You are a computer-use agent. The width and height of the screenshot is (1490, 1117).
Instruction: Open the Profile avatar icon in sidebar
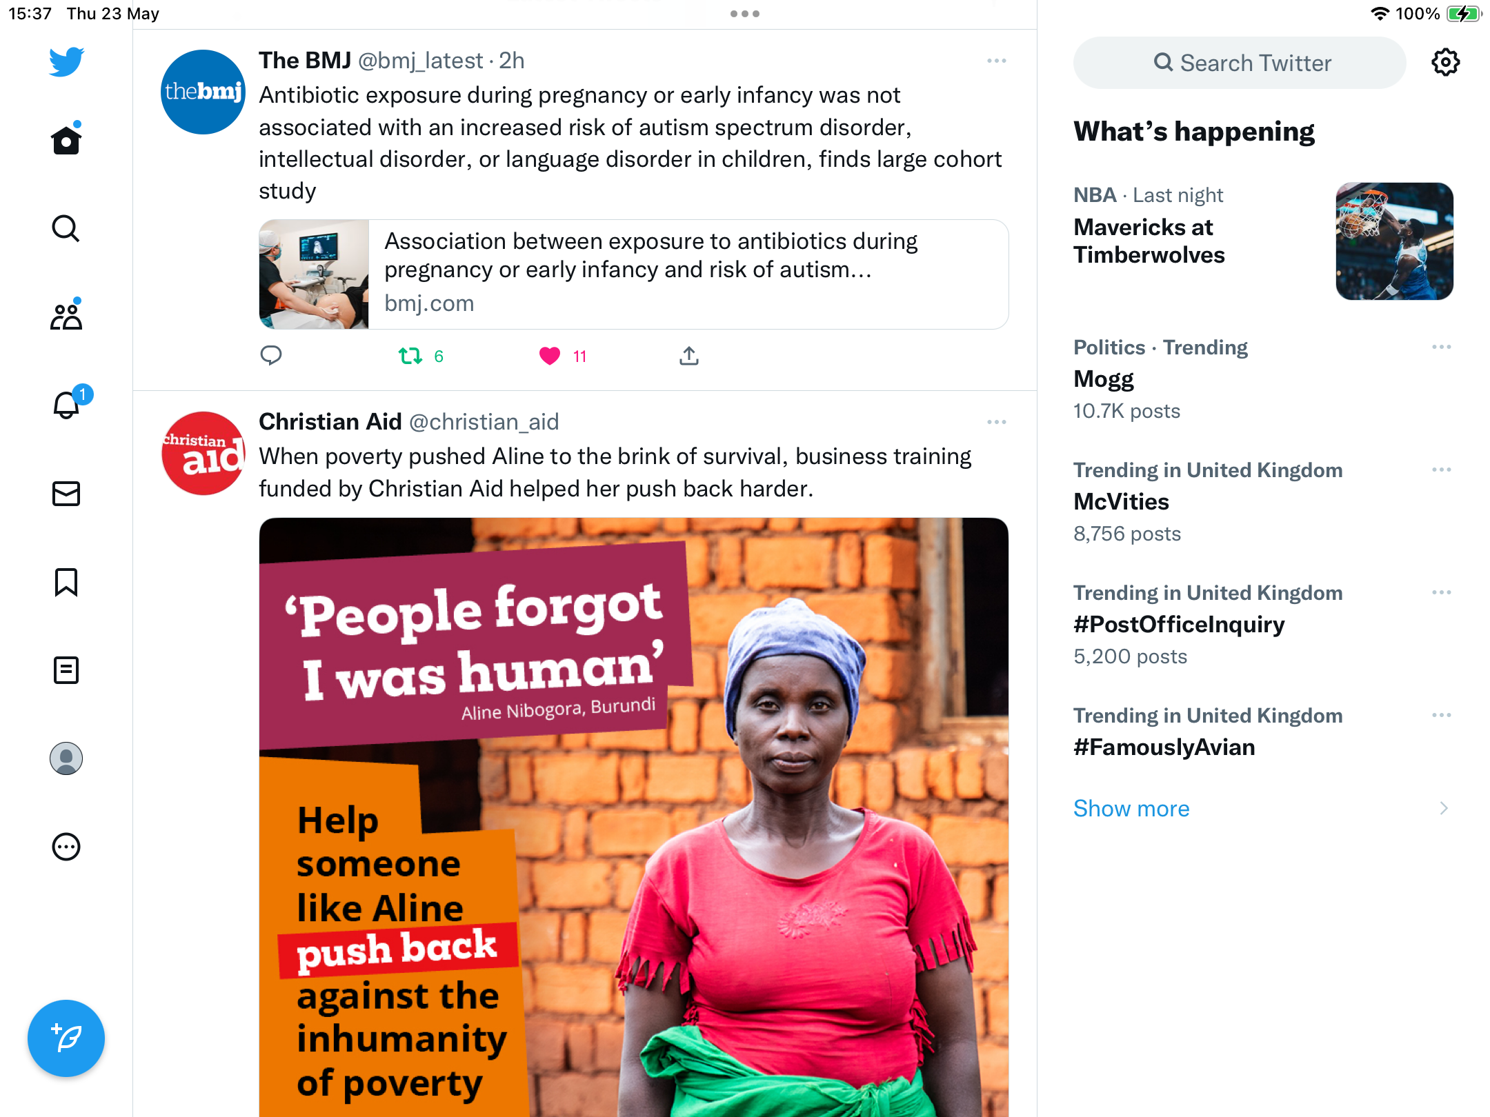[66, 758]
